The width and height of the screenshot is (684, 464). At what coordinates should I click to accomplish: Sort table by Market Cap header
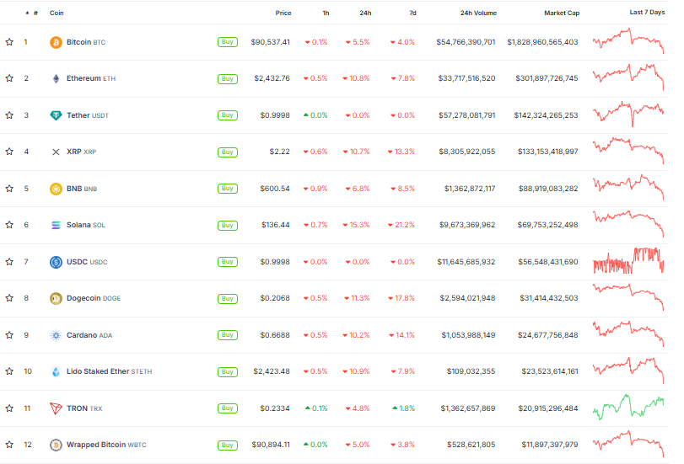(560, 13)
